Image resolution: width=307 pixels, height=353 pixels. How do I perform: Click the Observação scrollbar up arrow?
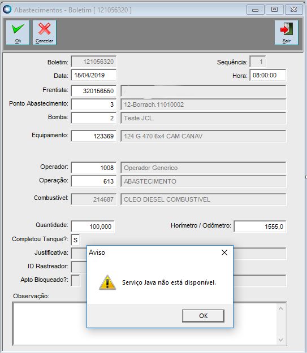[280, 308]
